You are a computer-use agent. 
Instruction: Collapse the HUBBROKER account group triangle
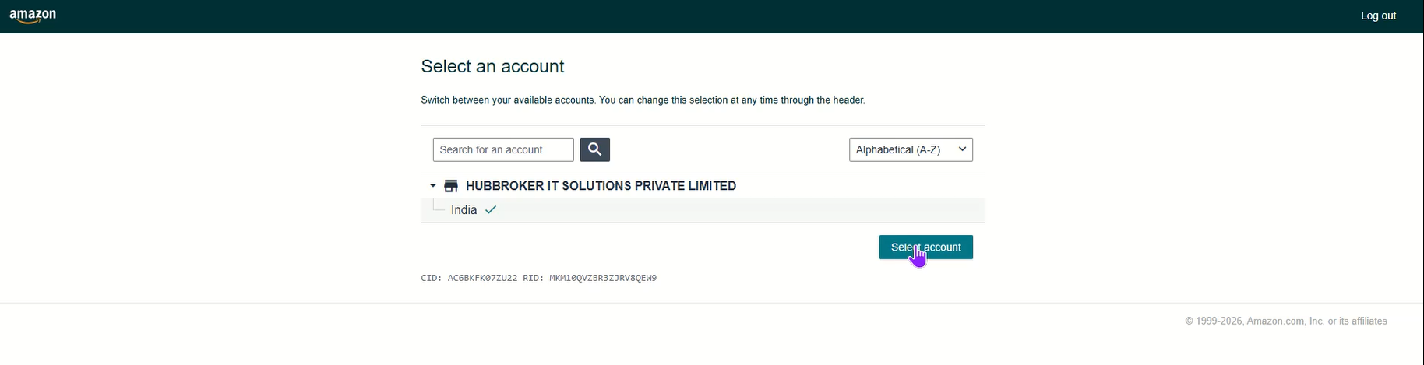point(433,186)
